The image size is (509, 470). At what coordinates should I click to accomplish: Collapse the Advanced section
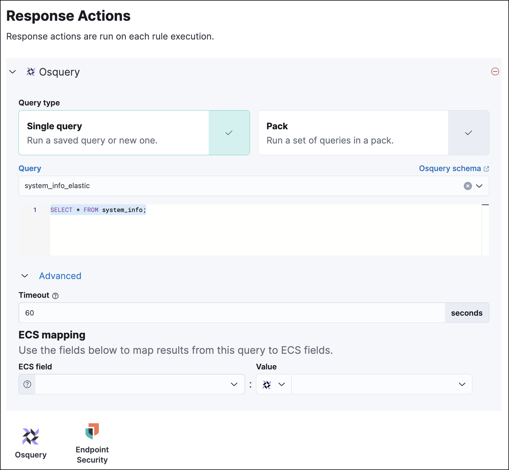point(25,276)
